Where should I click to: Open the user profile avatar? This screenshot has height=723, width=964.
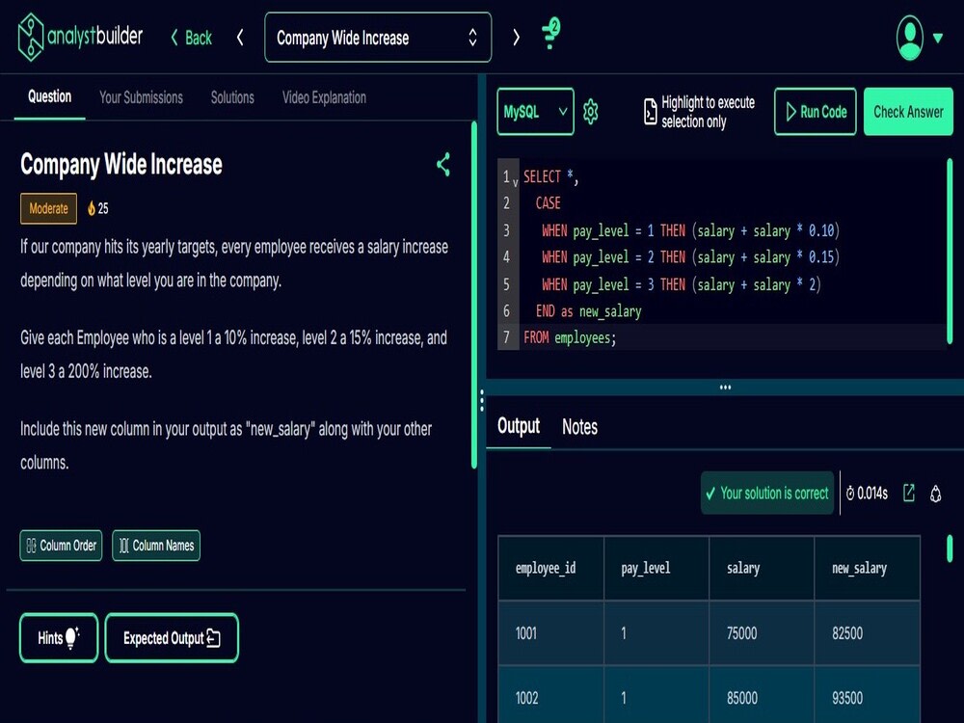pyautogui.click(x=910, y=39)
